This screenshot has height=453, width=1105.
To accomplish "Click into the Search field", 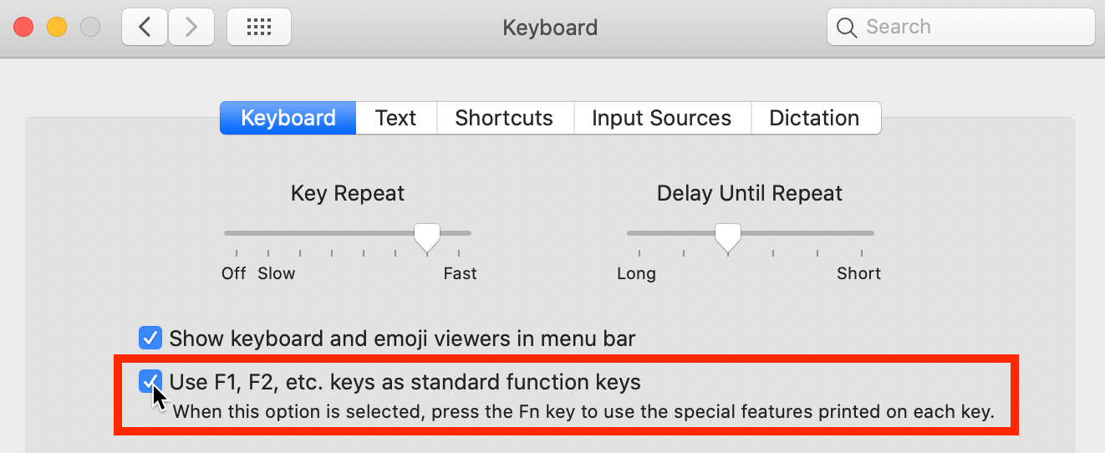I will tap(961, 28).
